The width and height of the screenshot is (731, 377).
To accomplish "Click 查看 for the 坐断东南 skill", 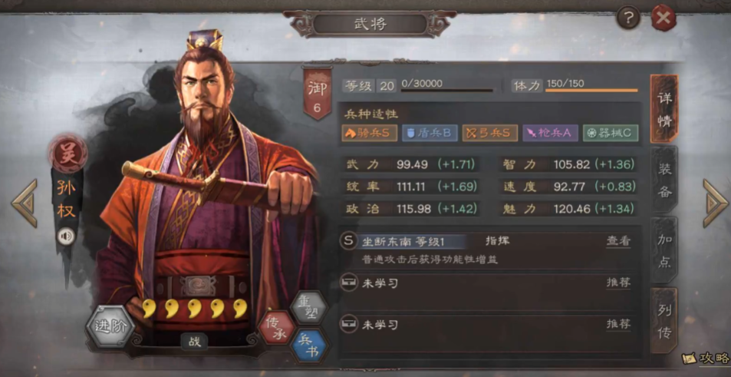I will tap(618, 241).
